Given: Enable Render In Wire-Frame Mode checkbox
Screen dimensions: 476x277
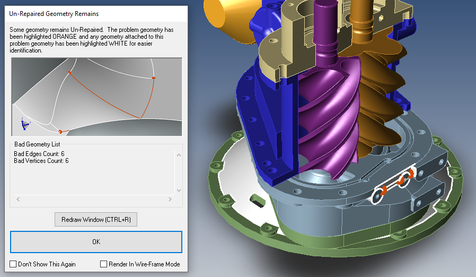Looking at the screenshot, I should 103,264.
